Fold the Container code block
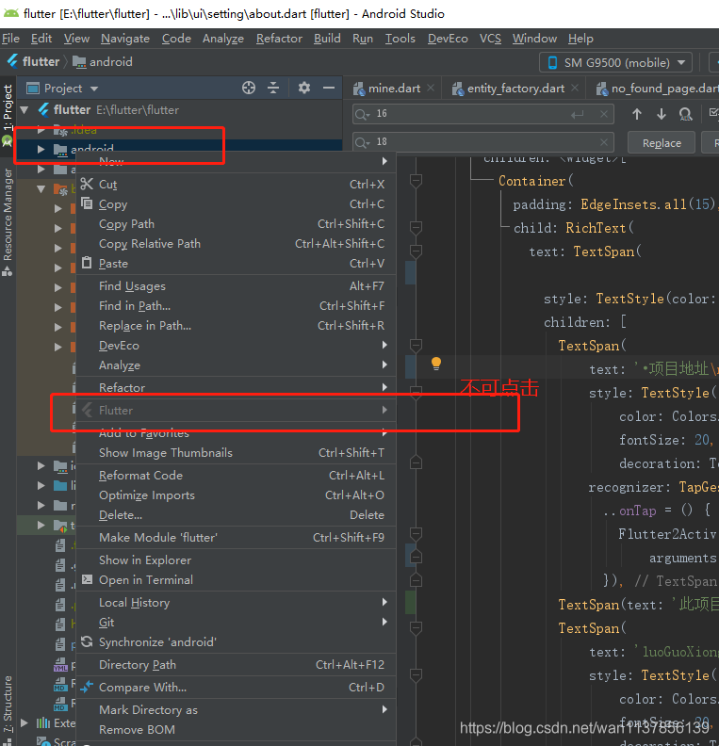719x746 pixels. [x=416, y=181]
